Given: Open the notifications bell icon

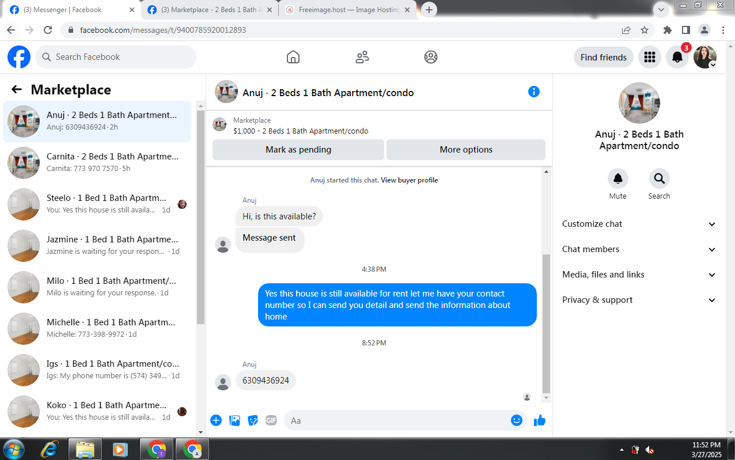Looking at the screenshot, I should [x=677, y=57].
